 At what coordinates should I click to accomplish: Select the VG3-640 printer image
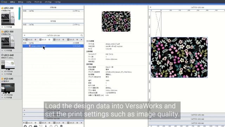8,88
